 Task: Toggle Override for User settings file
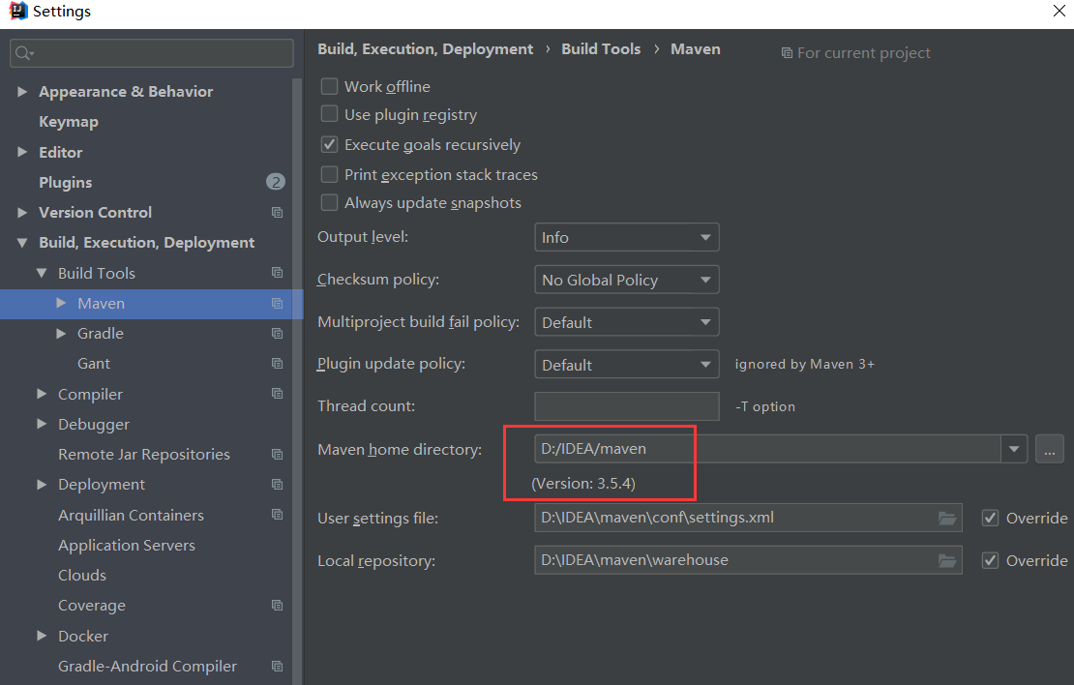[990, 518]
